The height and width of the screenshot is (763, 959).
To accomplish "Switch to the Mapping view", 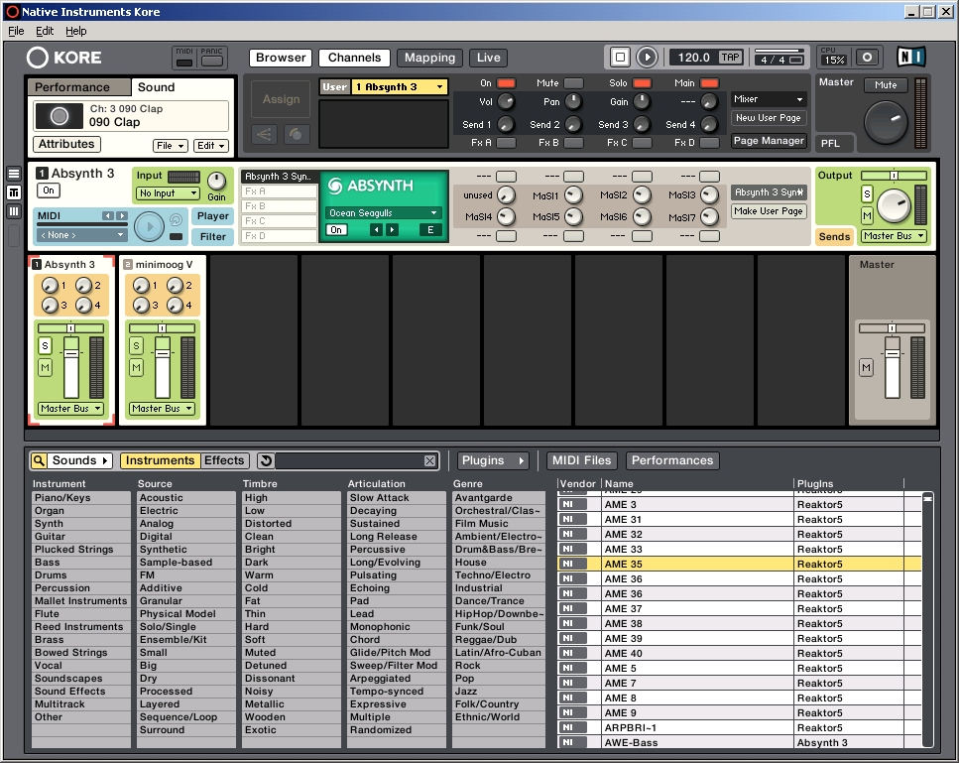I will point(429,58).
